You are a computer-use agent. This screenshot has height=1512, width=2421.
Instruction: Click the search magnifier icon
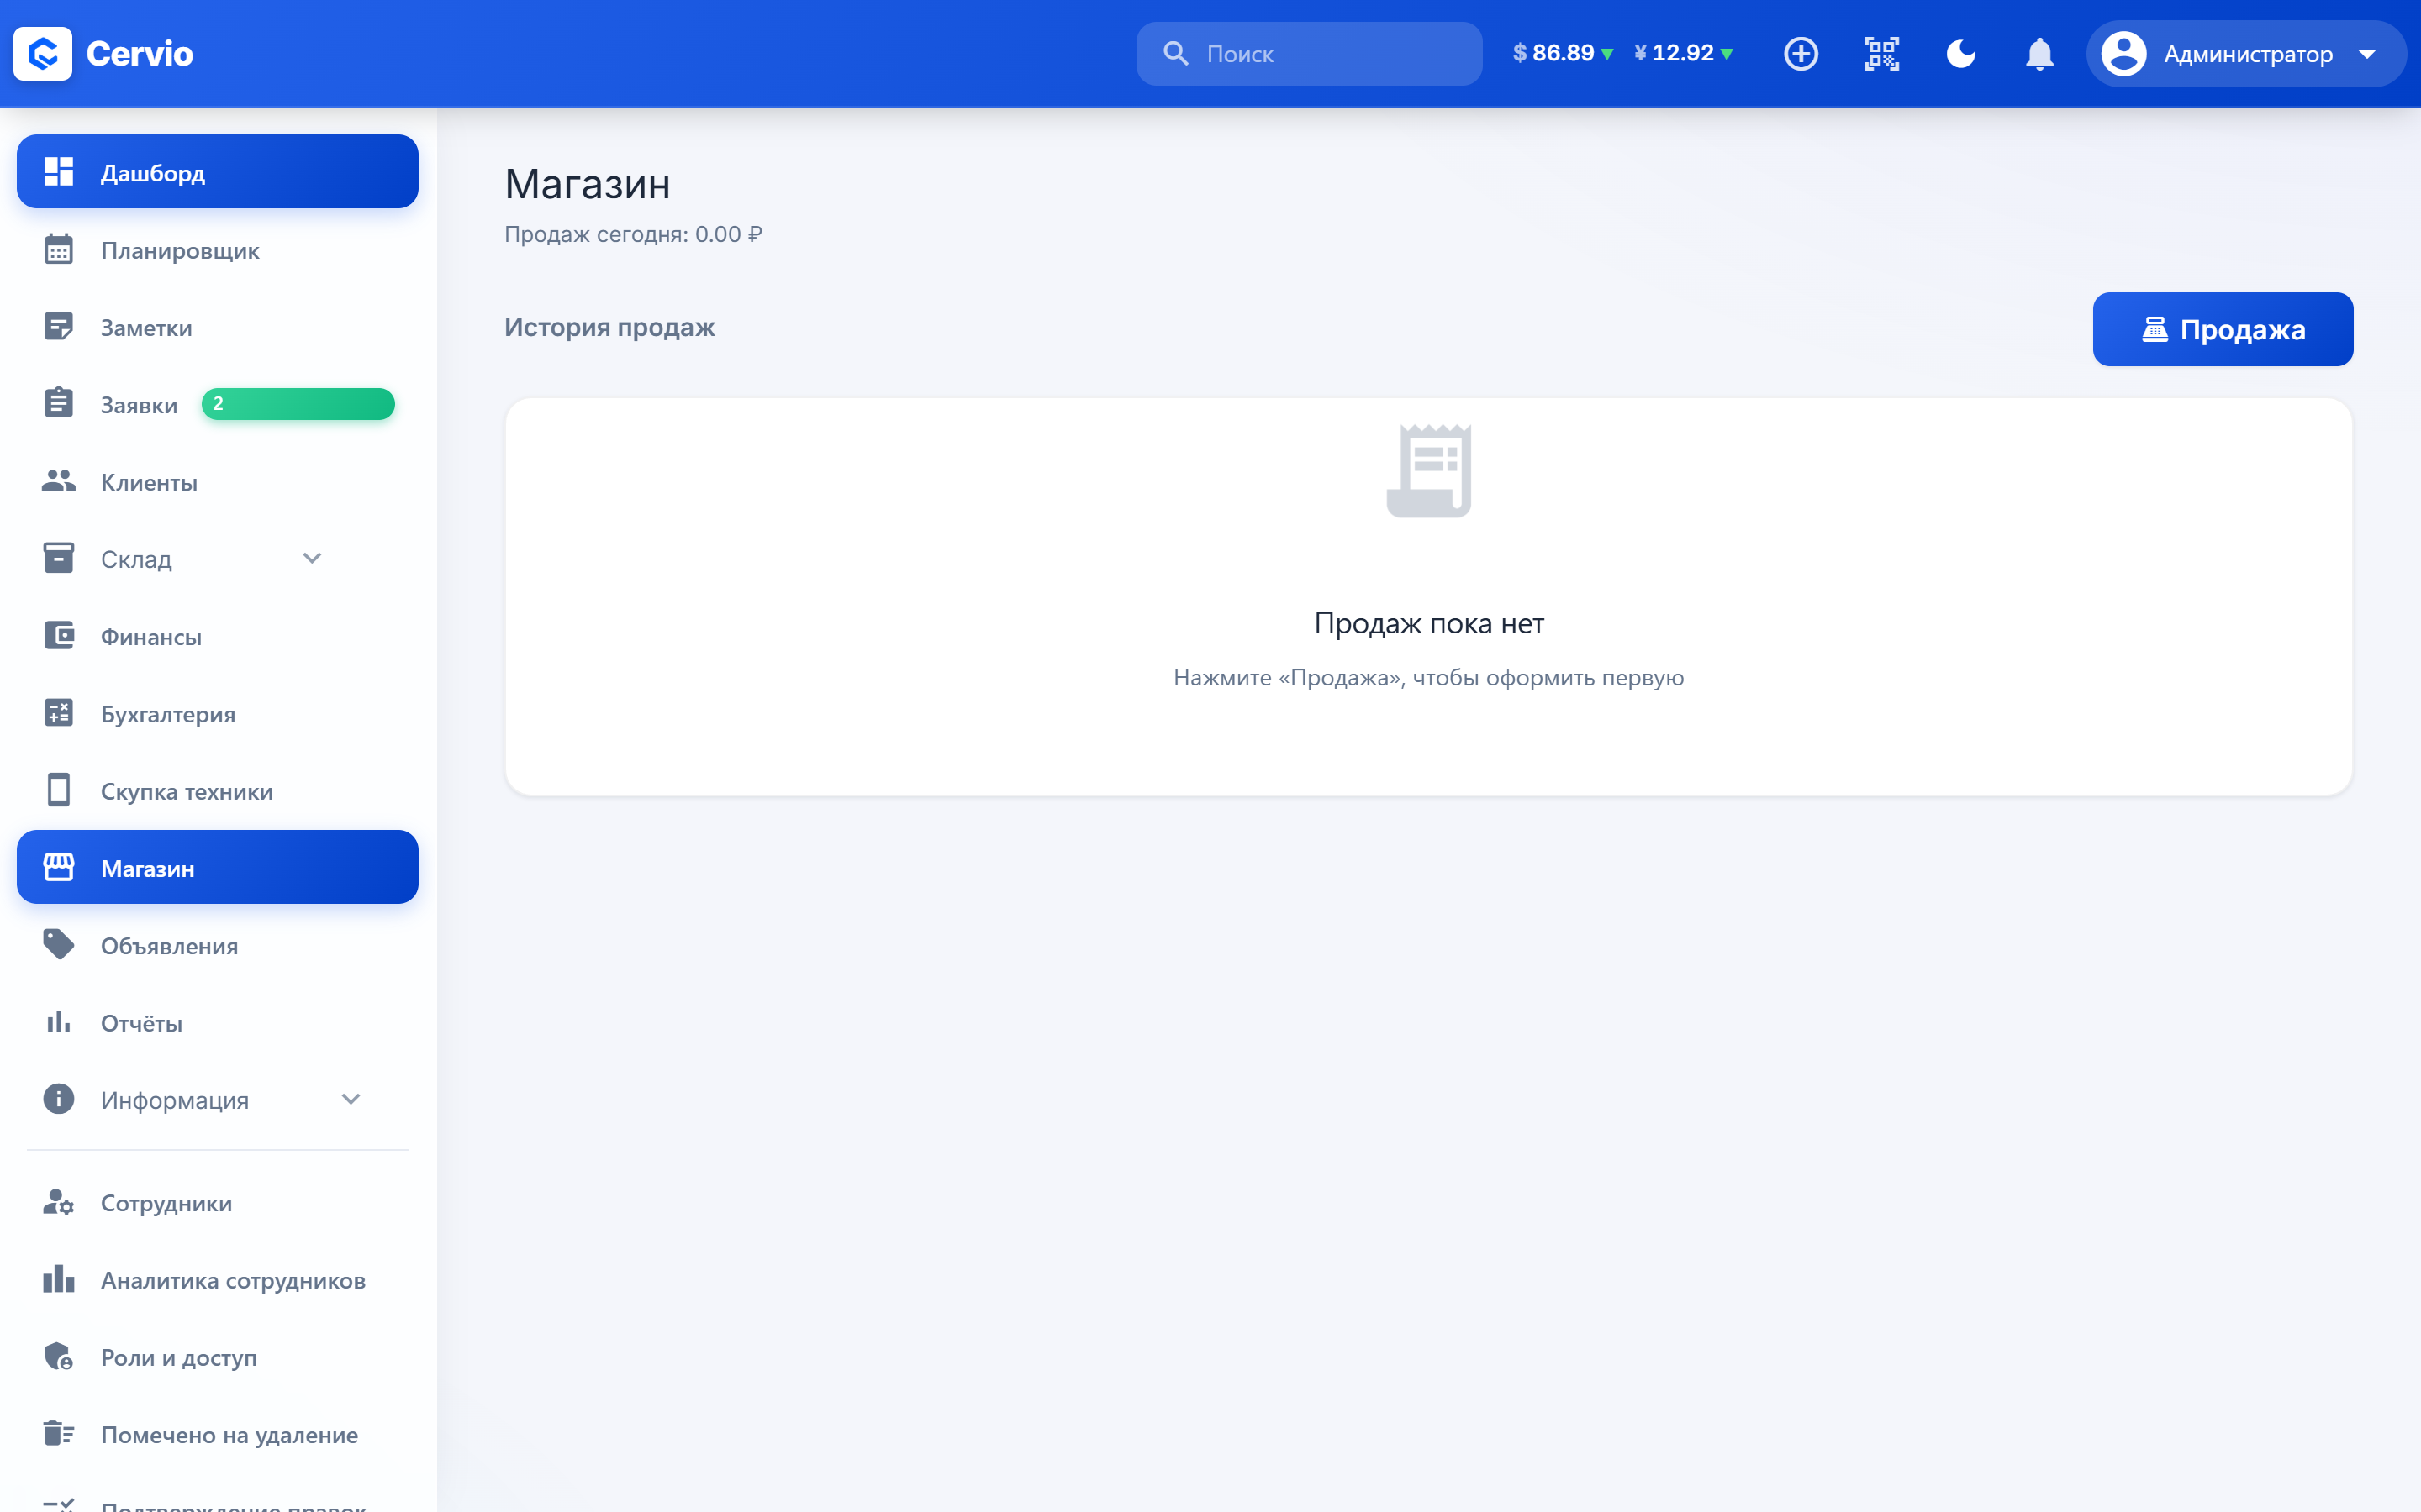tap(1175, 53)
